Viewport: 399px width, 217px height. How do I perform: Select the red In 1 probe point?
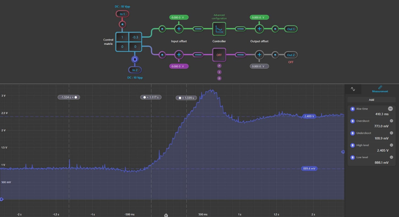click(x=122, y=24)
